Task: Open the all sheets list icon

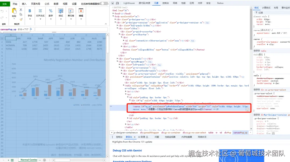Action: pos(12,160)
